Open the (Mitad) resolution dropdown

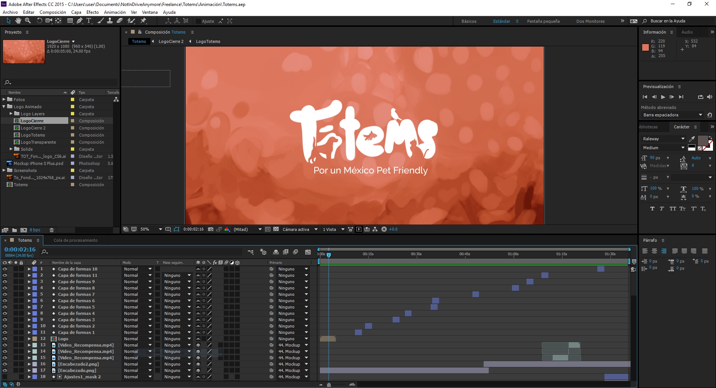(247, 229)
